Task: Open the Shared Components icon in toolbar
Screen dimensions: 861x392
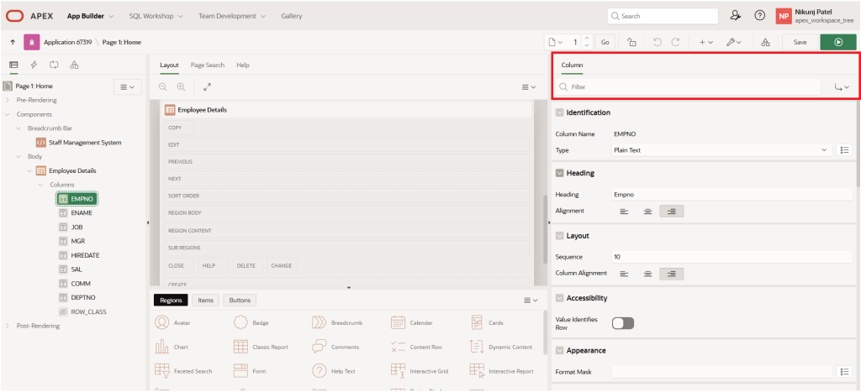Action: 764,42
